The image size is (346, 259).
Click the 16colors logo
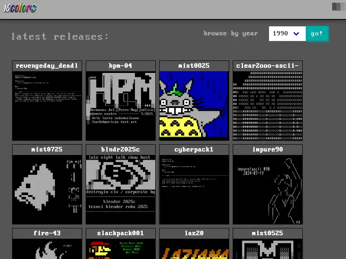(20, 8)
